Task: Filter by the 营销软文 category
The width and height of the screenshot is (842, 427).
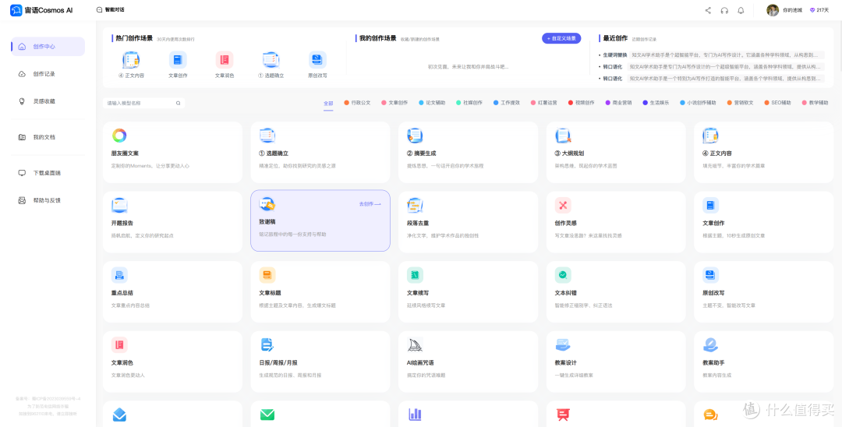Action: (x=741, y=102)
